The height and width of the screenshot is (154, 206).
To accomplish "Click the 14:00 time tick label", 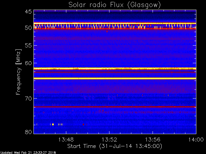I will coord(196,140).
